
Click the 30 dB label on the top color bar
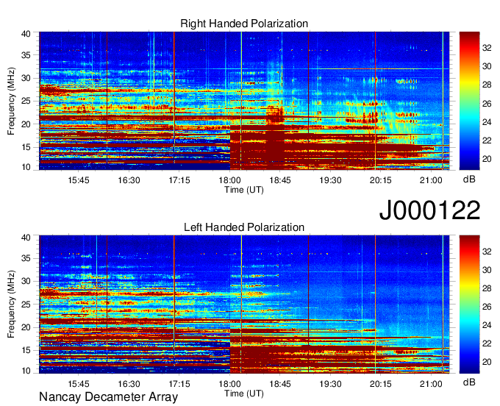487,66
